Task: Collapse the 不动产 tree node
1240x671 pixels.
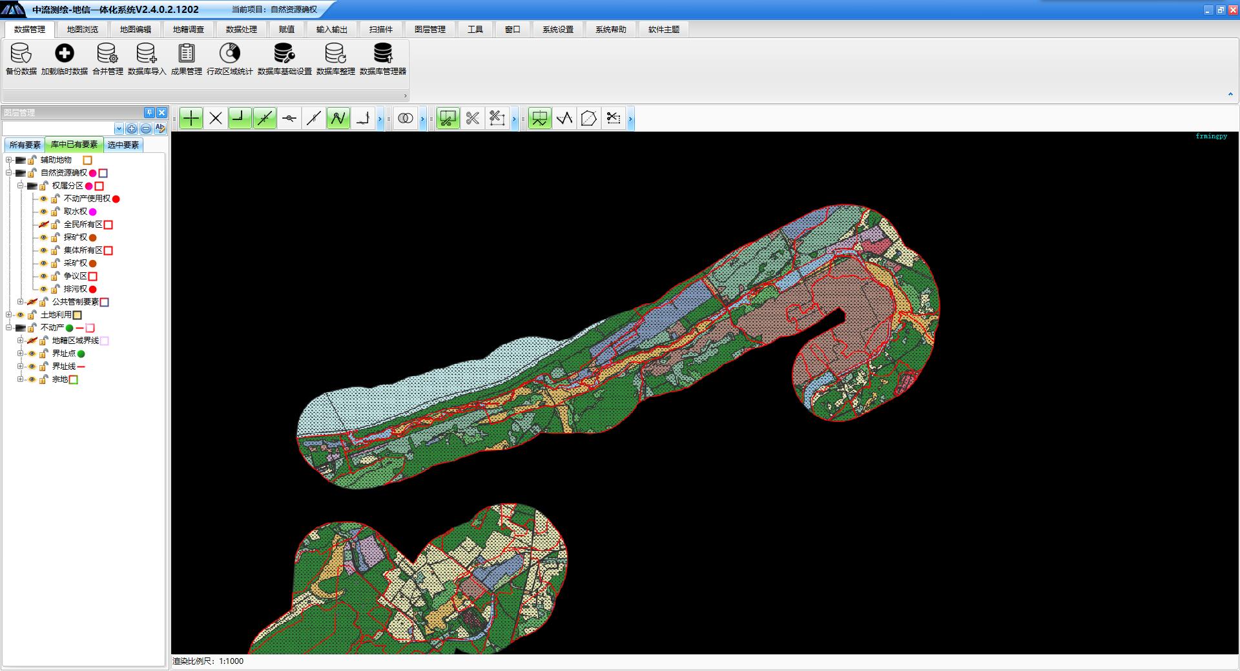Action: tap(8, 328)
